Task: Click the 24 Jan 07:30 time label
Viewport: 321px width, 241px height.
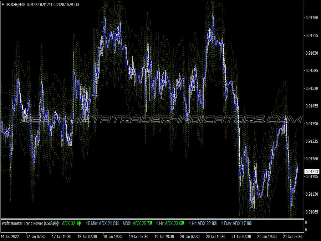Action: click(293, 236)
